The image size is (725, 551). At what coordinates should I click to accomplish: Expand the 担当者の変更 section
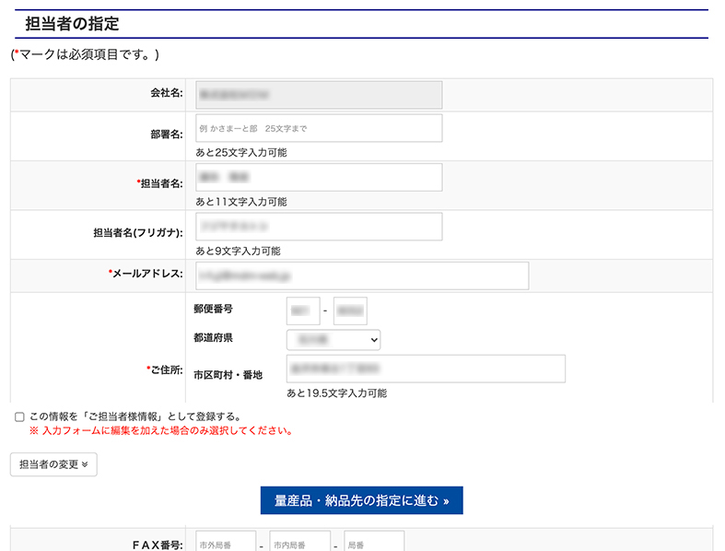pos(53,464)
